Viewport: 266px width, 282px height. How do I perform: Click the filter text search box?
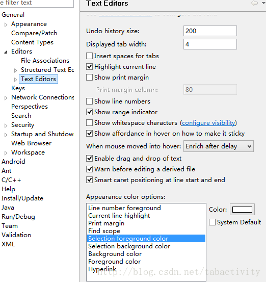point(37,3)
